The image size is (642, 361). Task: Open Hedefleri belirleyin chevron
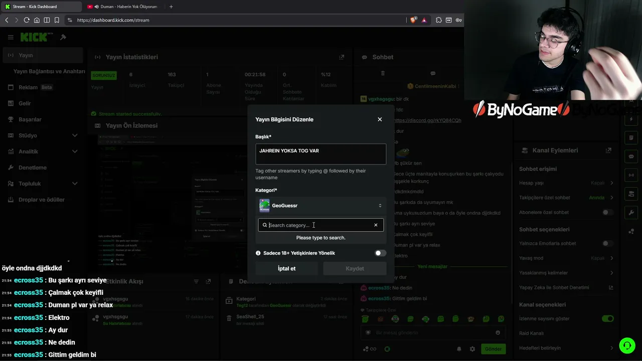pyautogui.click(x=611, y=348)
